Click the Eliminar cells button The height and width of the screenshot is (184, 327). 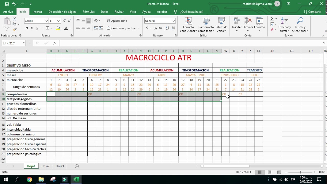(248, 25)
